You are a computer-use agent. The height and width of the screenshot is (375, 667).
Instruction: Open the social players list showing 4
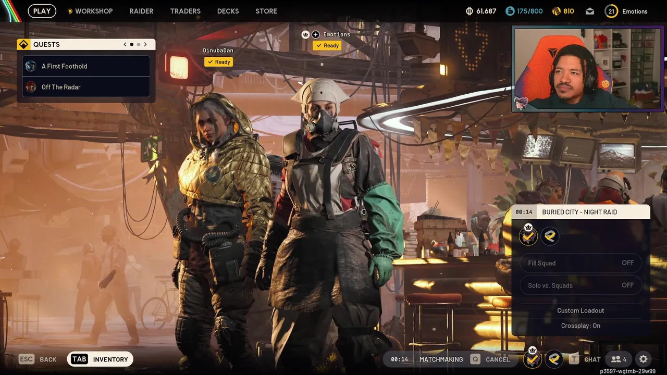619,359
